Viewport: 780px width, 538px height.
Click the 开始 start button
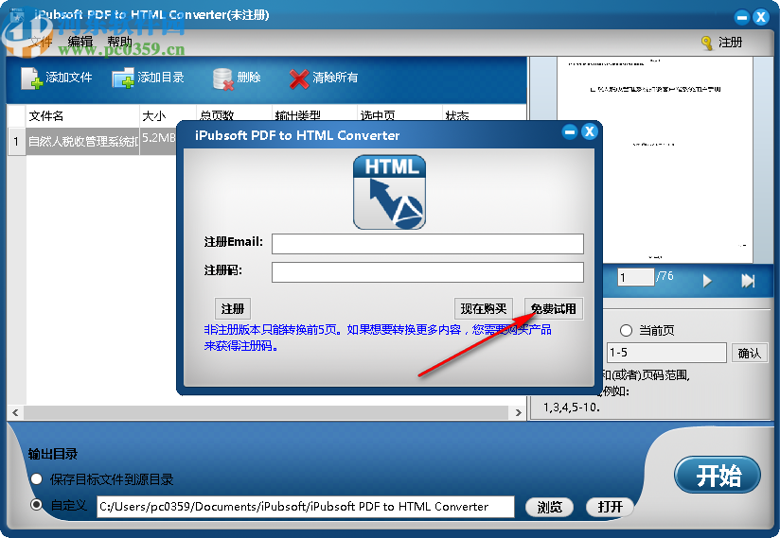coord(718,475)
